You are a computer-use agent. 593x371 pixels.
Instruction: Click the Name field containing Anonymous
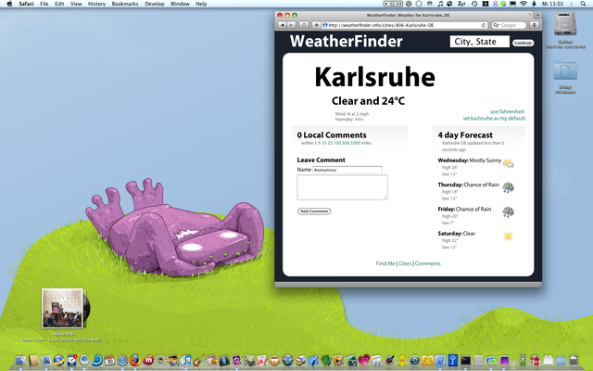pyautogui.click(x=347, y=170)
